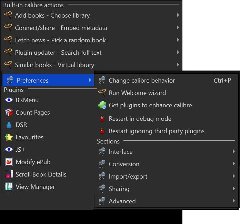Expand the Interface section arrow
Image resolution: width=240 pixels, height=224 pixels.
click(x=234, y=151)
